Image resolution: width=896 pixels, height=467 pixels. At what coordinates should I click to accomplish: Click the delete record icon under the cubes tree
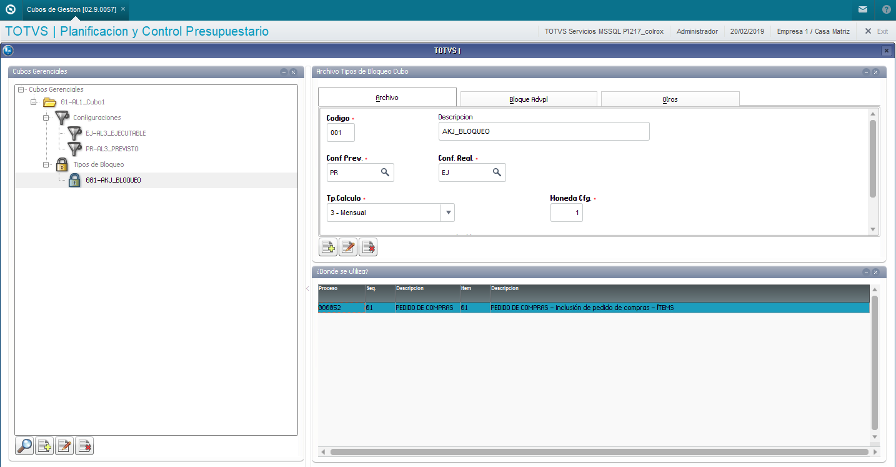(84, 446)
